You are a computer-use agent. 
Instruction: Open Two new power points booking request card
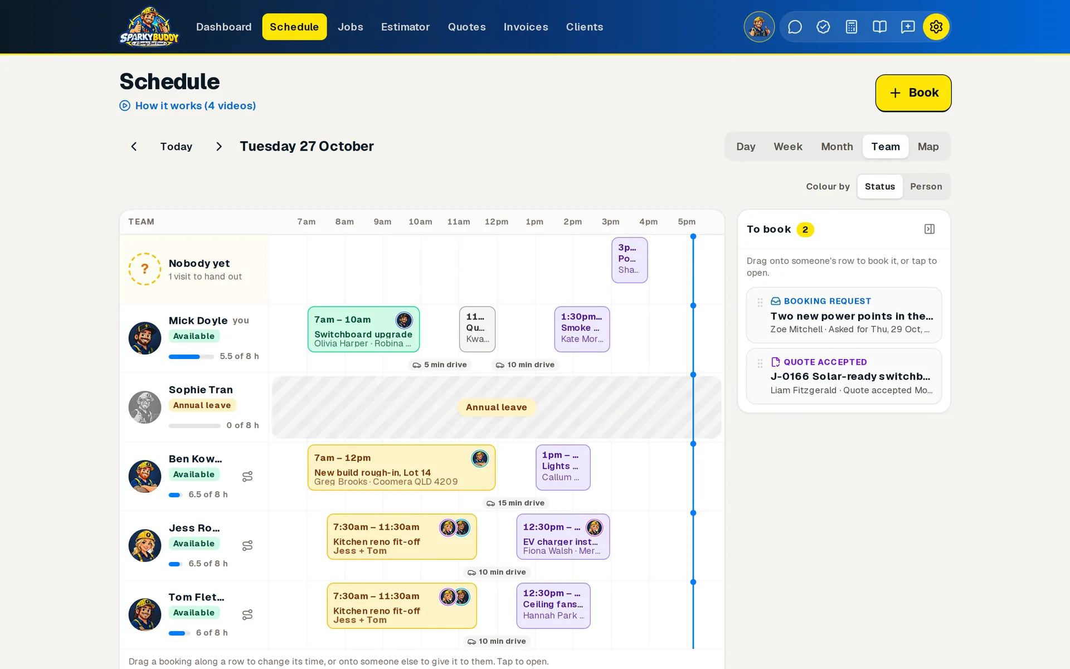click(844, 316)
